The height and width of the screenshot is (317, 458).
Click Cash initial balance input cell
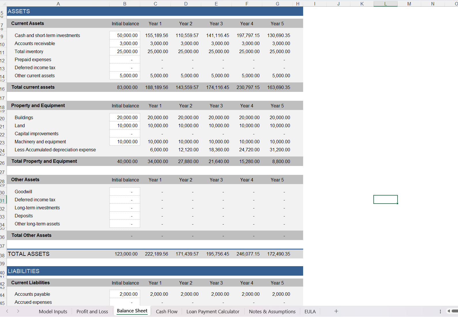tap(125, 35)
